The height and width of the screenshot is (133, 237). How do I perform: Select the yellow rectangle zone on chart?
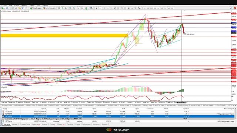pyautogui.click(x=64, y=35)
